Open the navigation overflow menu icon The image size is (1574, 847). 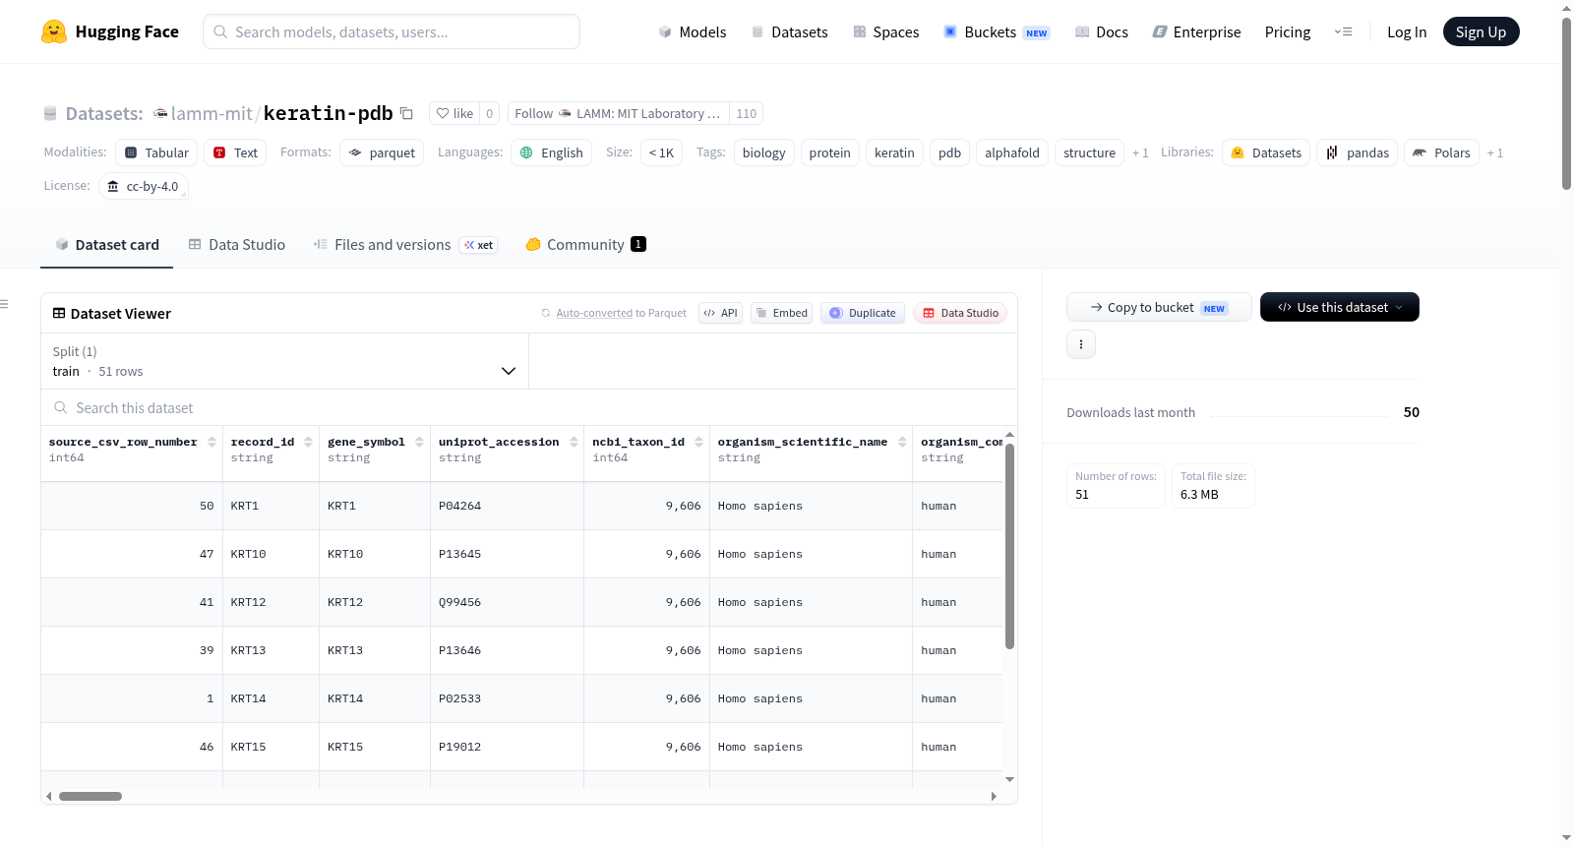coord(1343,32)
